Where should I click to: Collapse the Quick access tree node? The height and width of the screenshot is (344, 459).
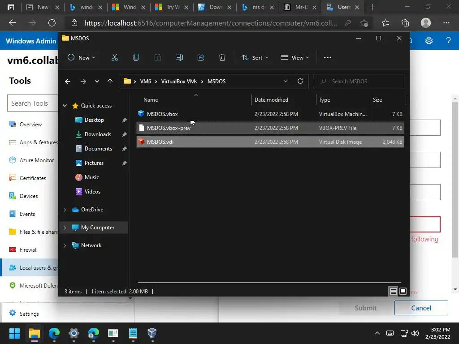point(65,106)
